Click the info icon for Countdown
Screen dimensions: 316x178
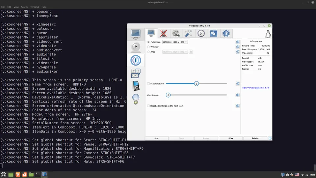238,95
